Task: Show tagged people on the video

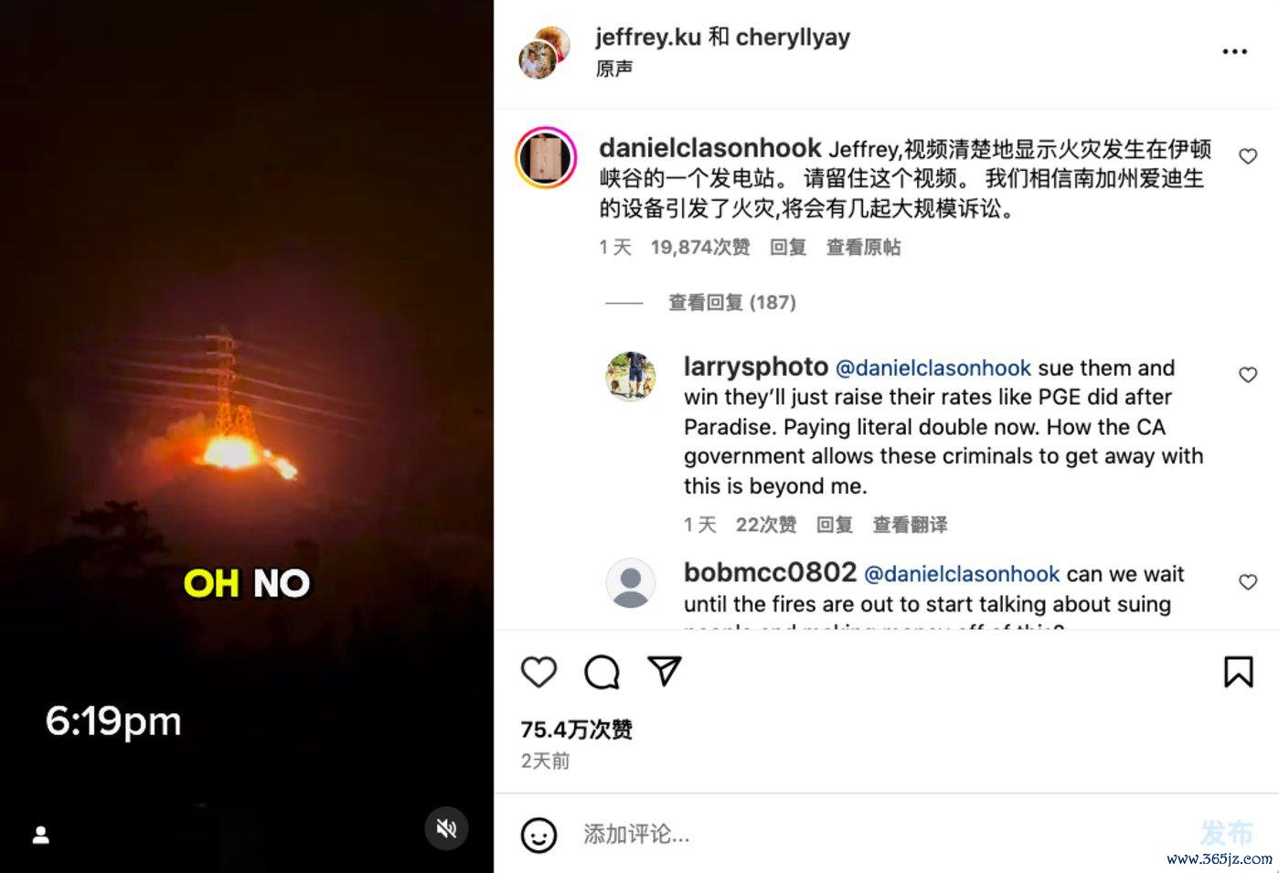Action: (x=41, y=835)
